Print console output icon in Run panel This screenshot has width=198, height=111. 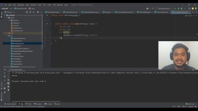click(x=8, y=87)
